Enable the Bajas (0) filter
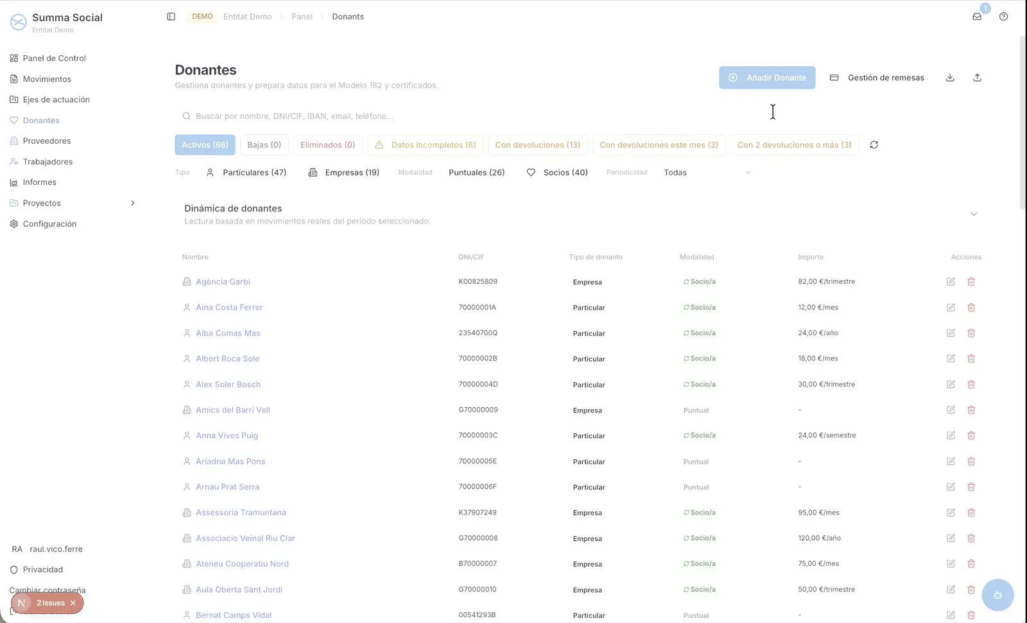 click(264, 145)
